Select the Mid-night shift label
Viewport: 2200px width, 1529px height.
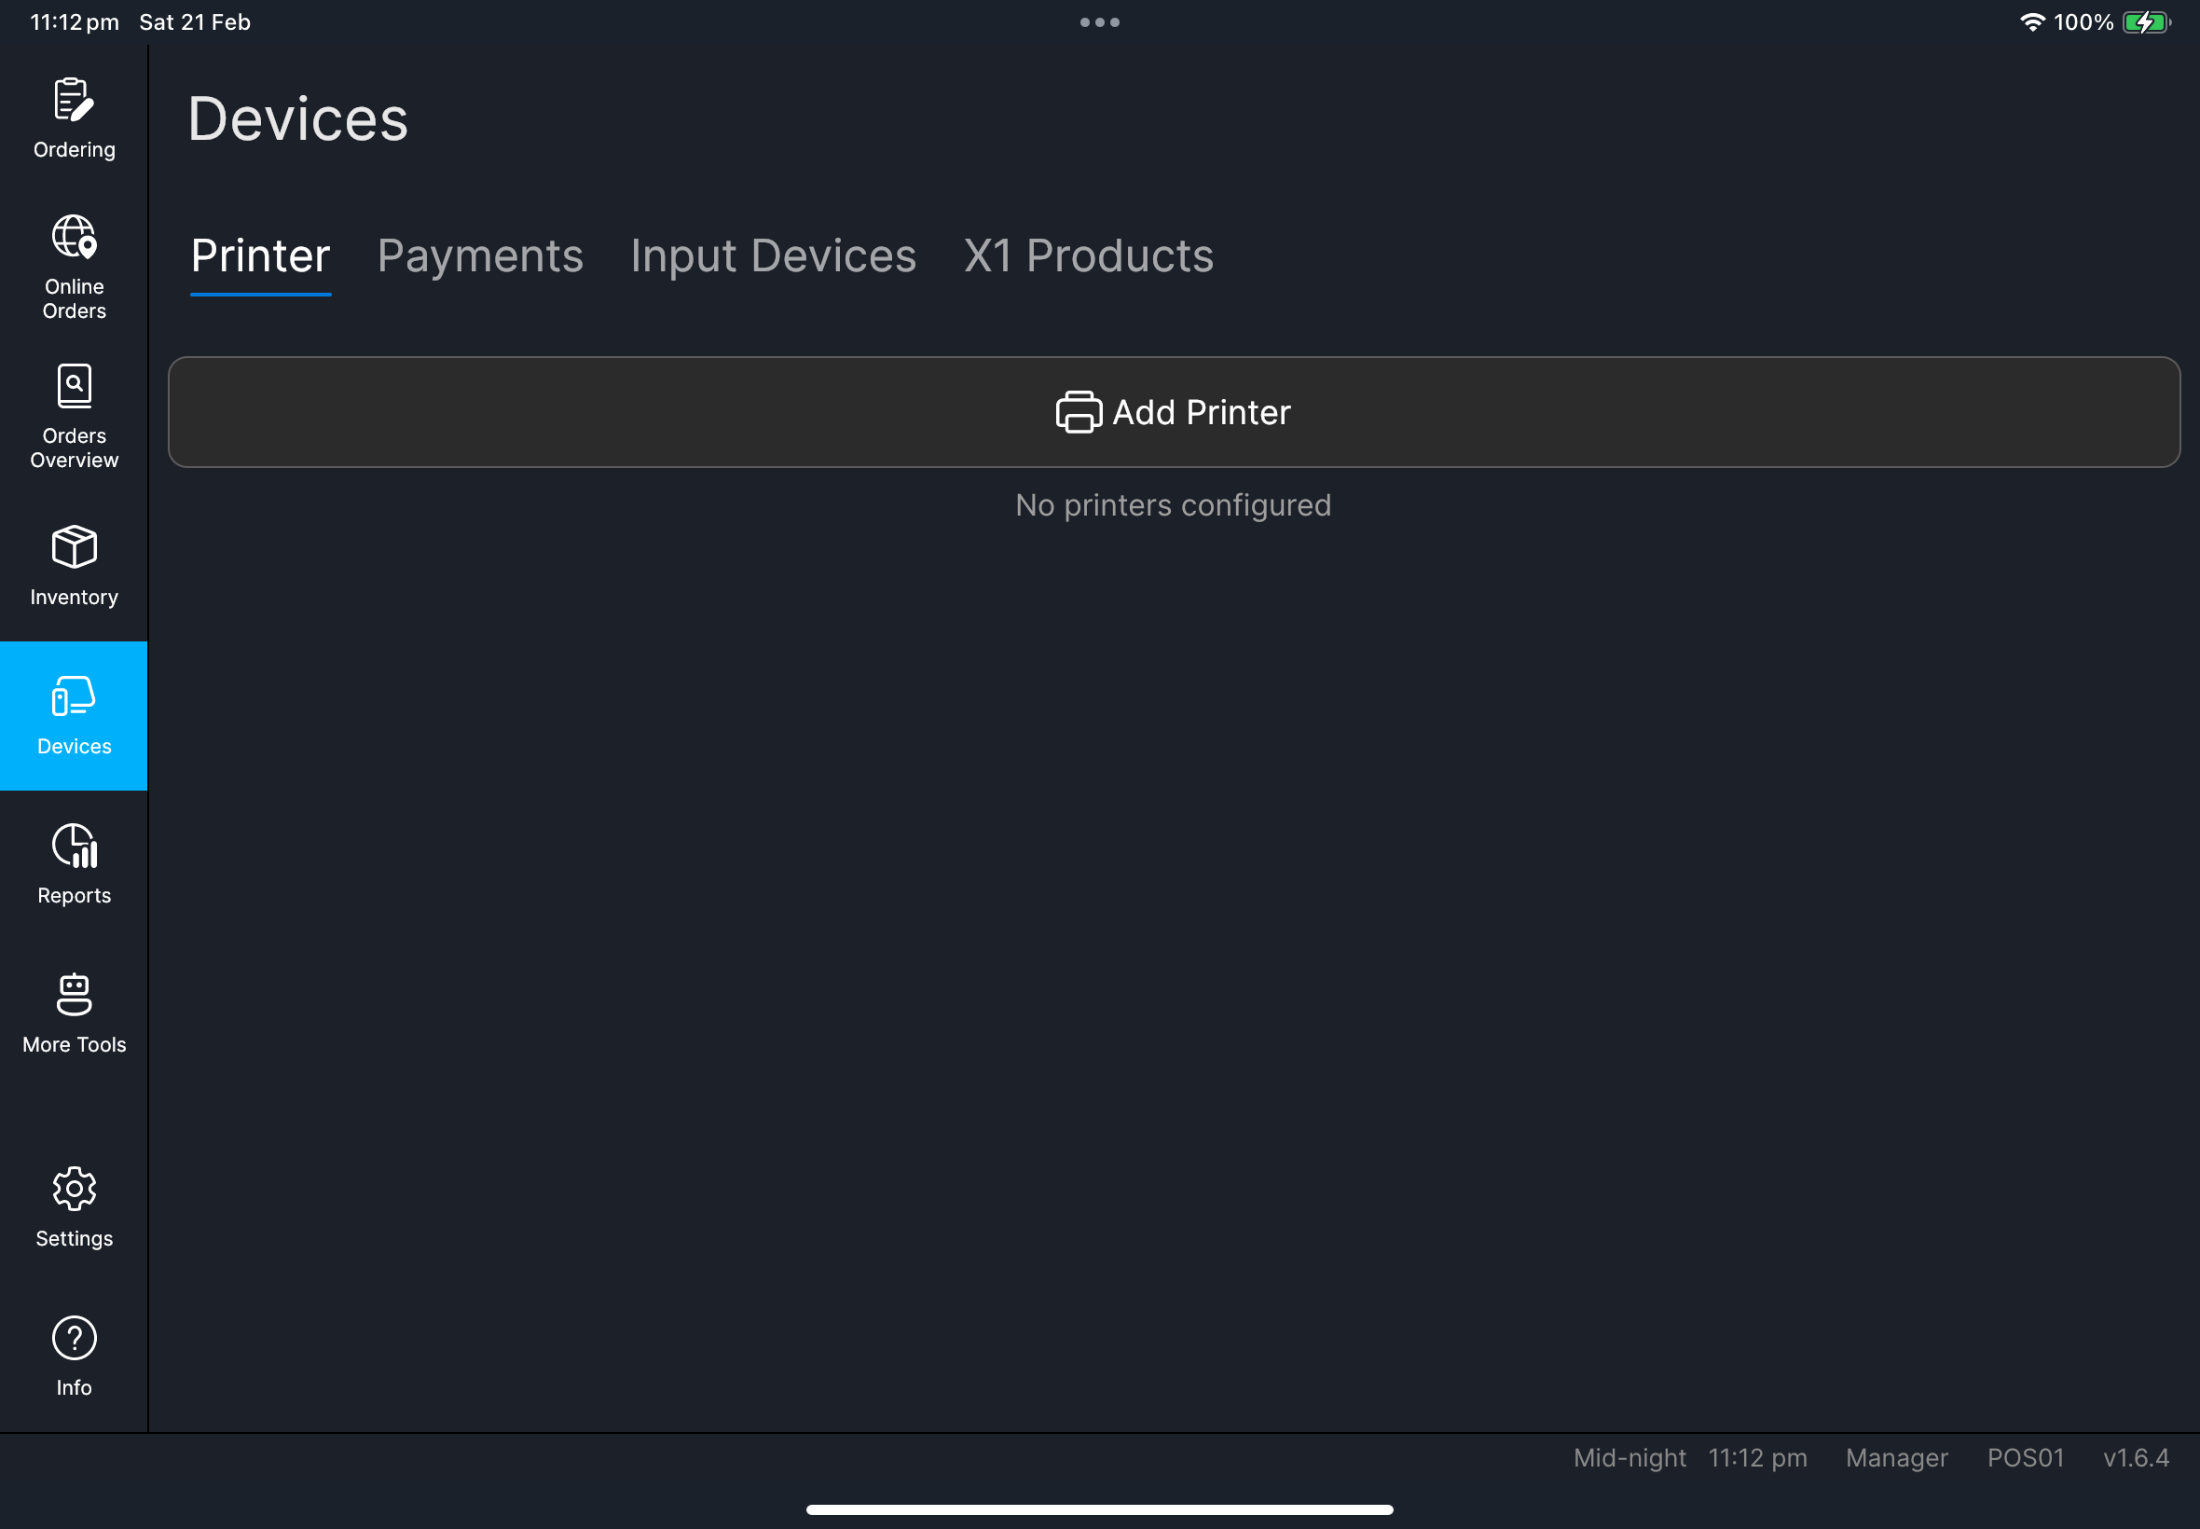(1629, 1457)
